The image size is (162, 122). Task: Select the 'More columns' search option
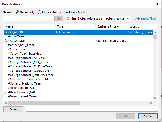tap(40, 12)
